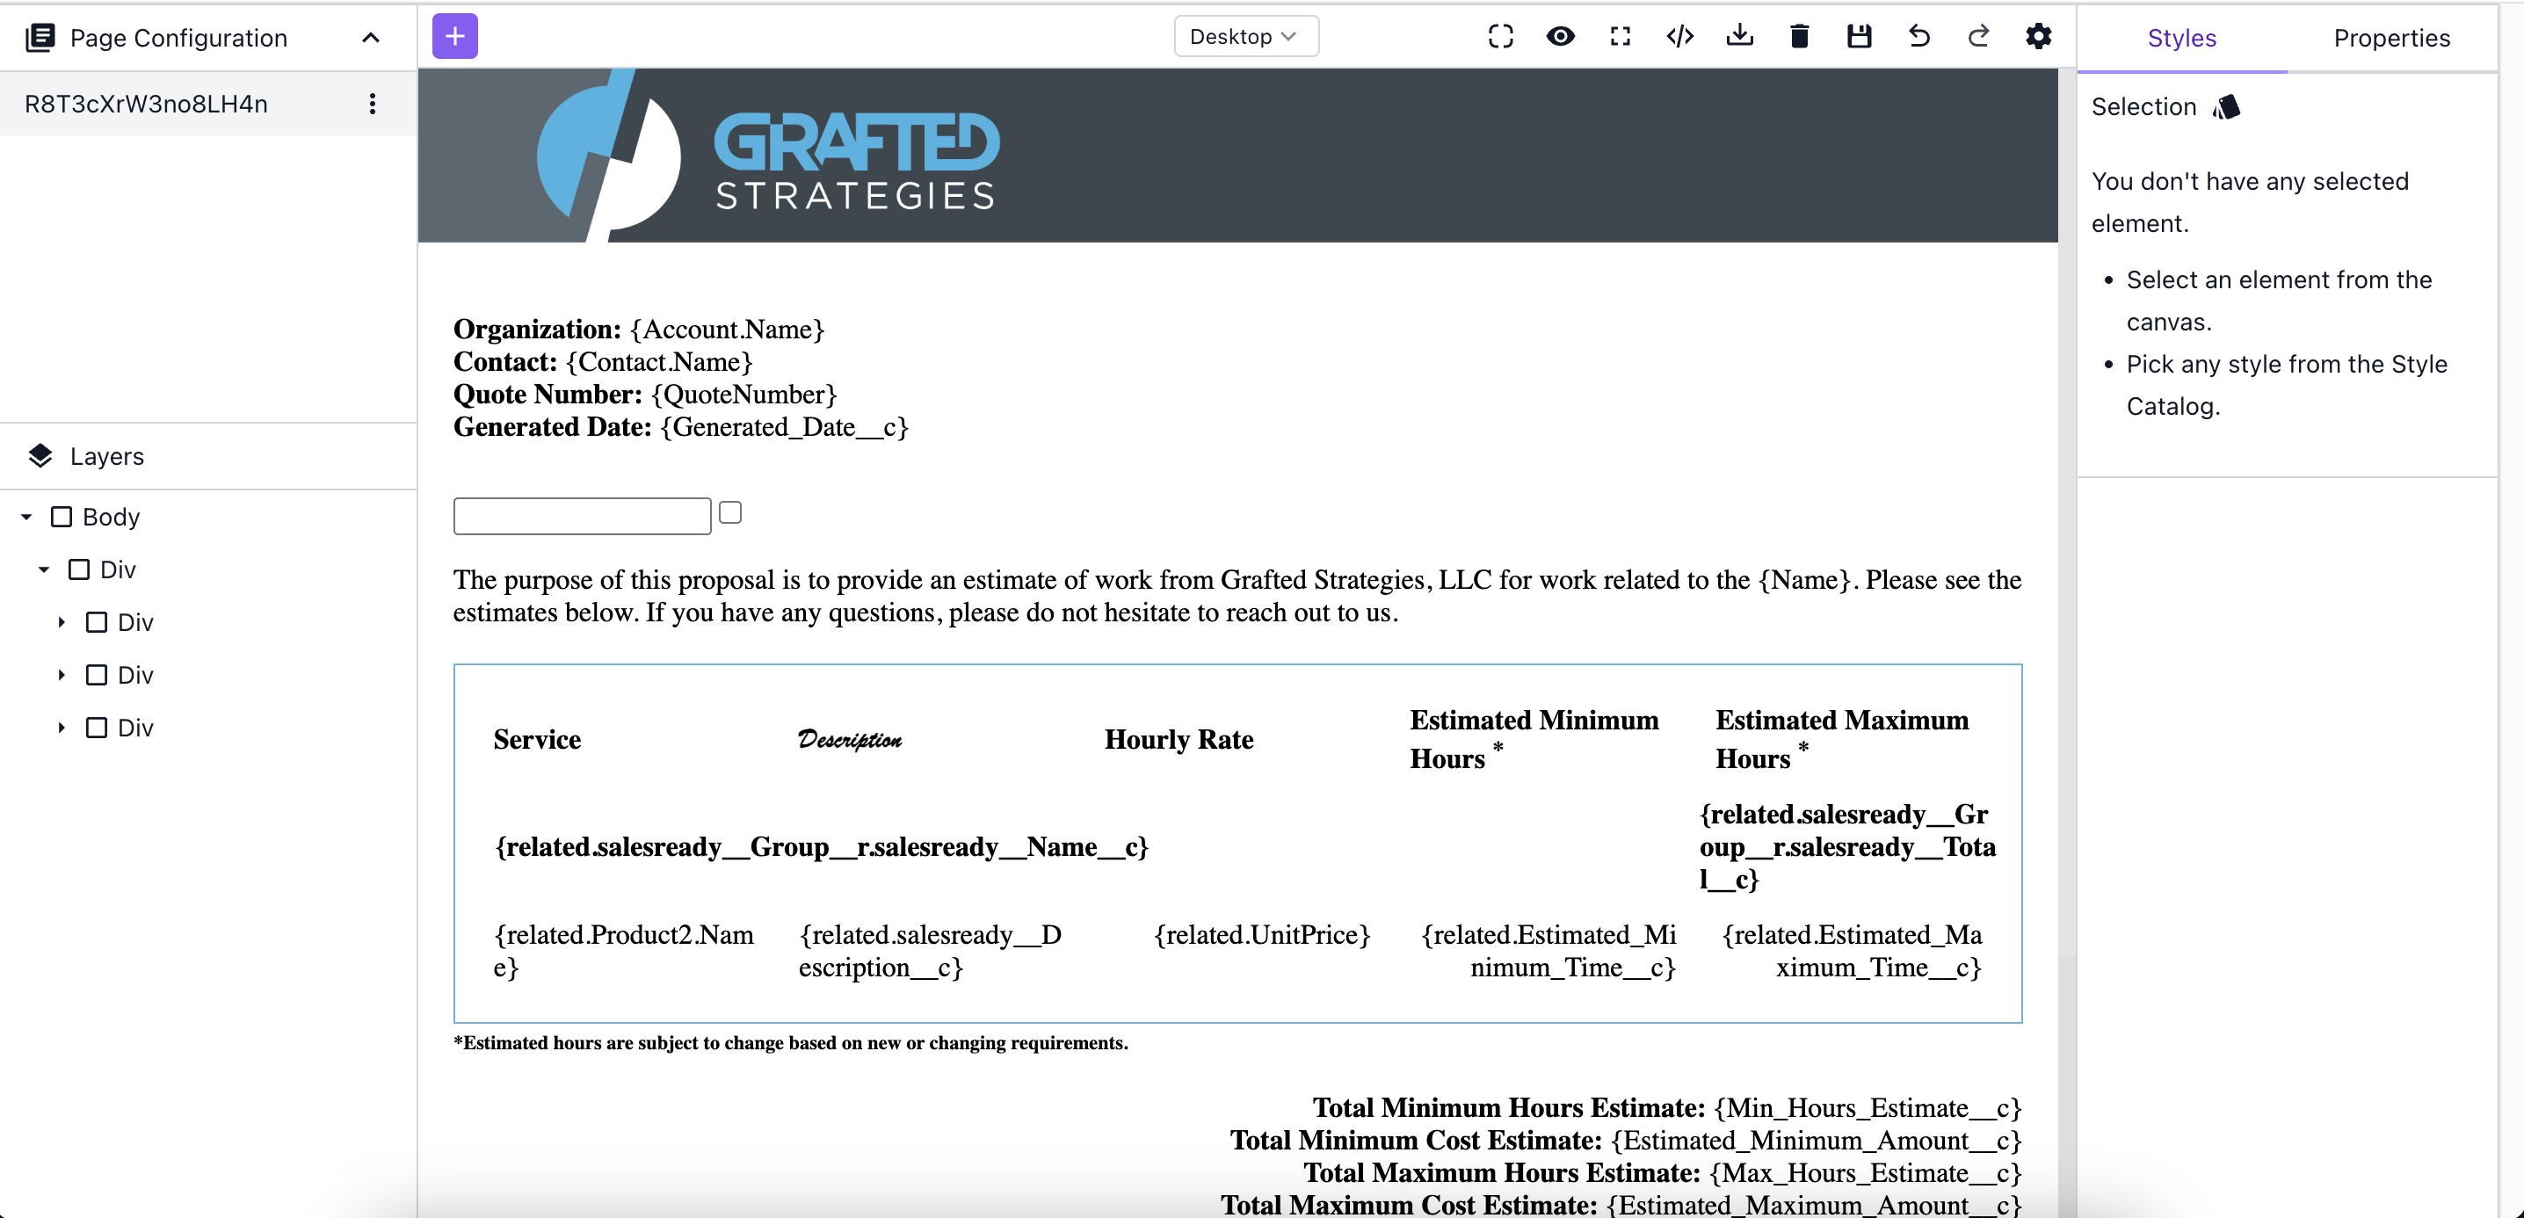Open the view code icon
The height and width of the screenshot is (1218, 2524).
coord(1679,36)
